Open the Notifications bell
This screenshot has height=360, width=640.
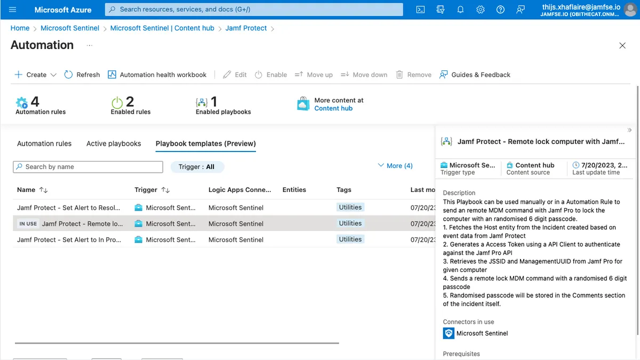coord(460,9)
